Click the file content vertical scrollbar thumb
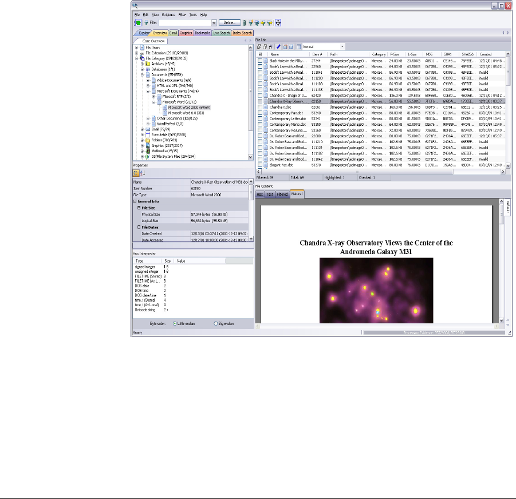 pos(501,215)
